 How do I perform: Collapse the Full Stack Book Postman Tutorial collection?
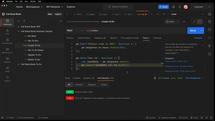[18, 31]
